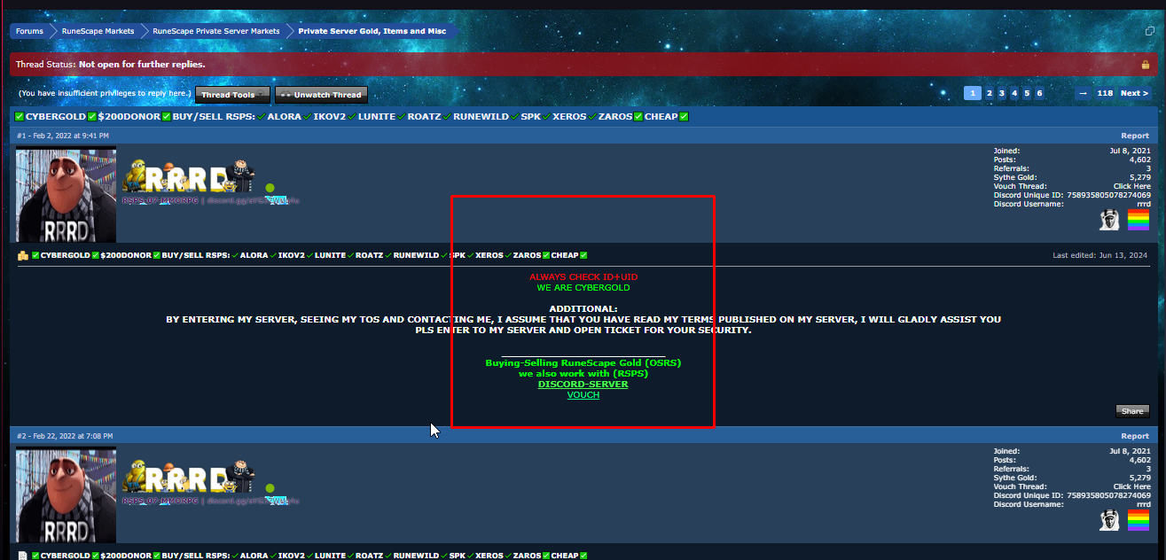
Task: Click the #2 - Feb 22, 2022 post permalink
Action: (65, 436)
